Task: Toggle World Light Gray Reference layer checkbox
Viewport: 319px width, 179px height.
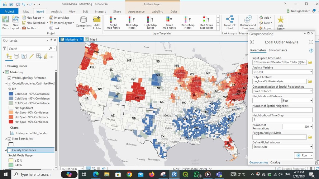Action: point(9,78)
